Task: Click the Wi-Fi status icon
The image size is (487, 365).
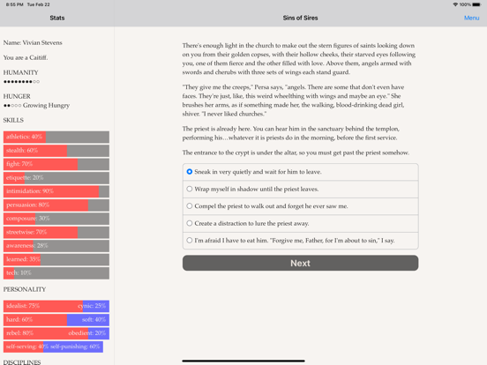Action: coord(455,4)
